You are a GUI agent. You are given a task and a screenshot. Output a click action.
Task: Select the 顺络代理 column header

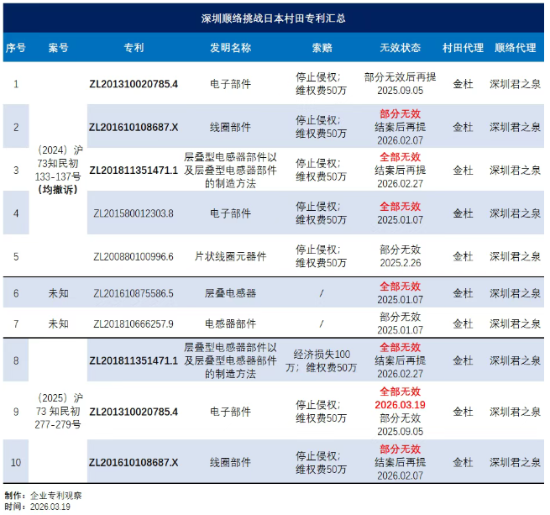click(516, 48)
